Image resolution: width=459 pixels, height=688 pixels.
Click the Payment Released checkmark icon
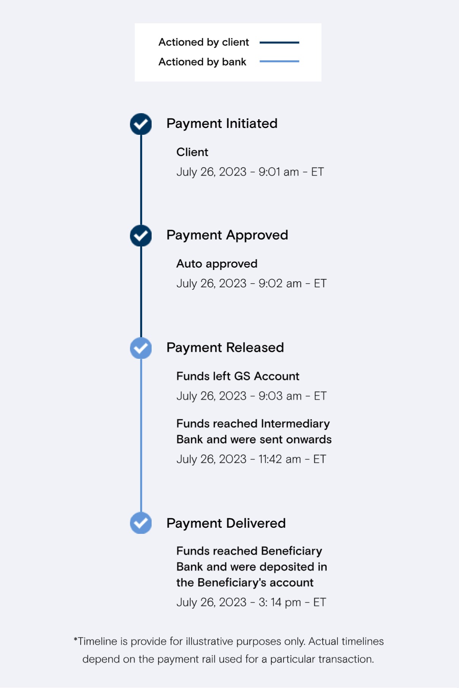[x=141, y=348]
